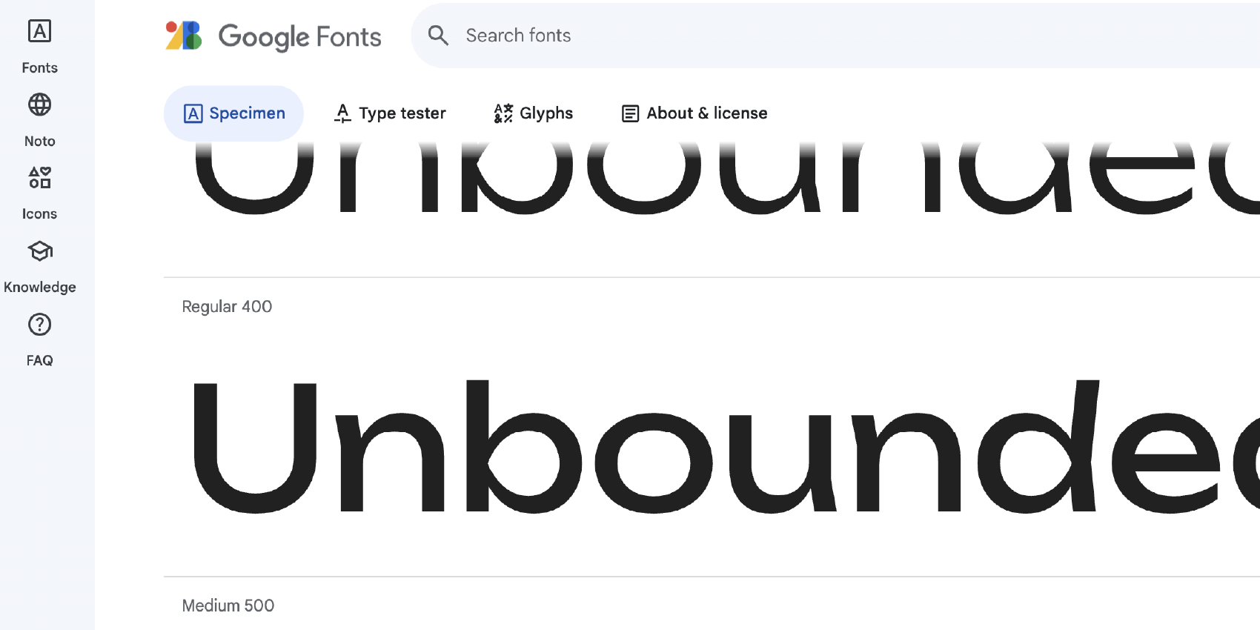This screenshot has height=630, width=1260.
Task: Select the Specimen tab
Action: [x=233, y=113]
